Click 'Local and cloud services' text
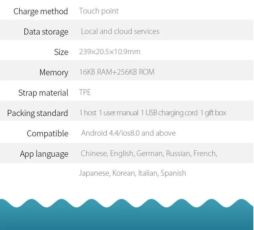This screenshot has width=254, height=230. click(120, 31)
